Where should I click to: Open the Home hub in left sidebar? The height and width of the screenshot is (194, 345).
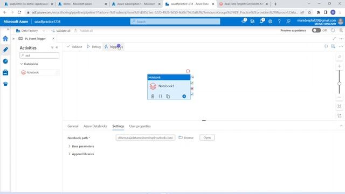pos(5,39)
